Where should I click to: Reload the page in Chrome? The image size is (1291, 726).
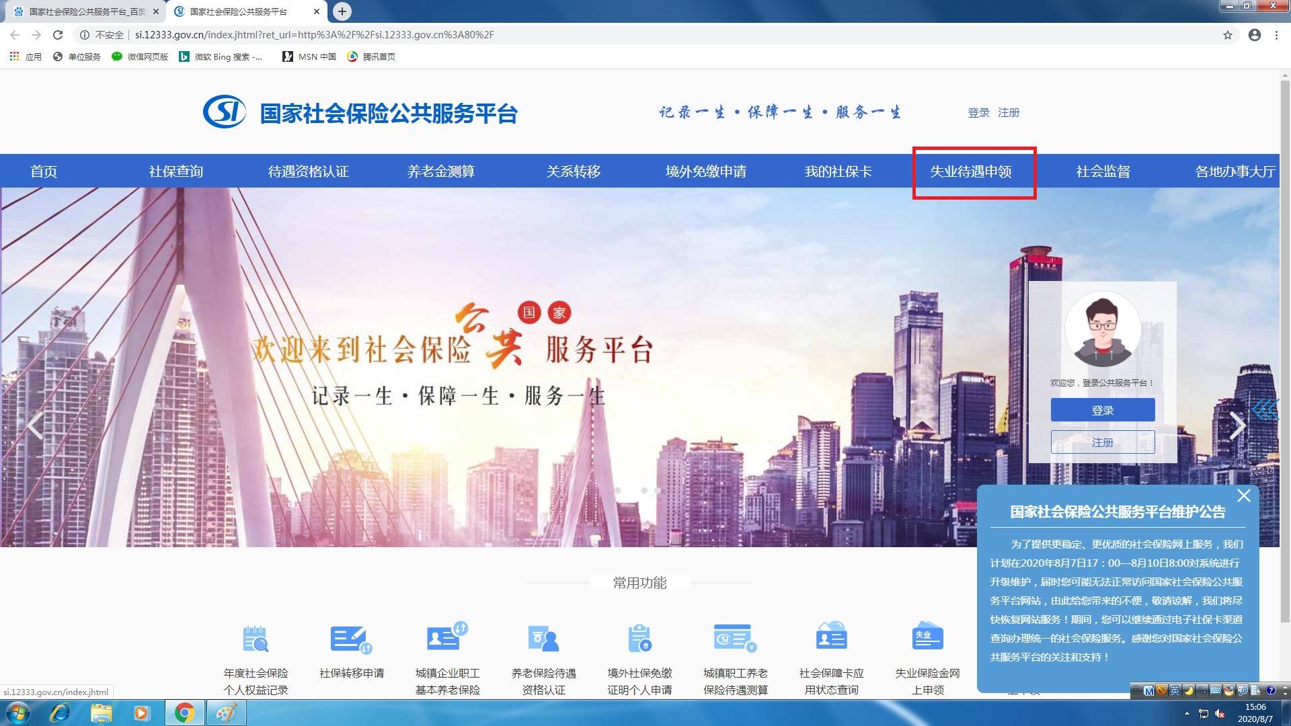coord(58,35)
